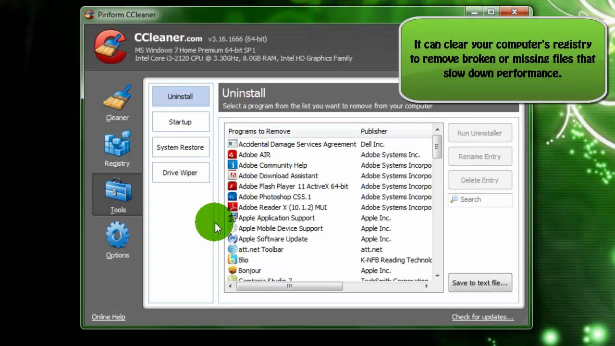Click the Run Uninstaller button

[x=480, y=133]
